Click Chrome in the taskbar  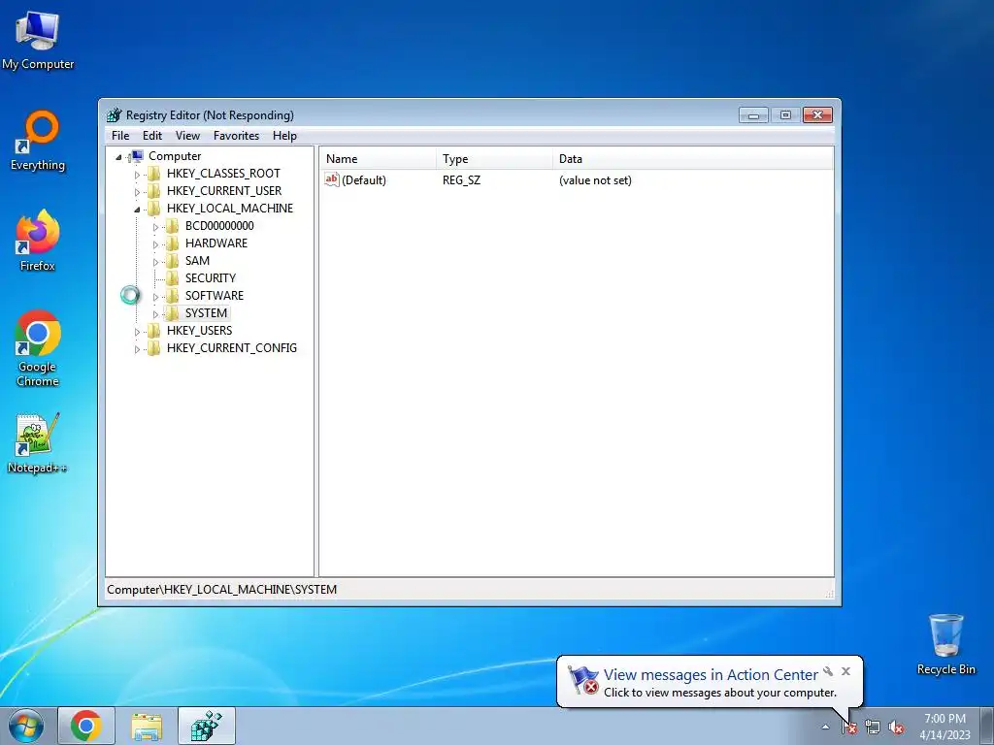pyautogui.click(x=86, y=726)
